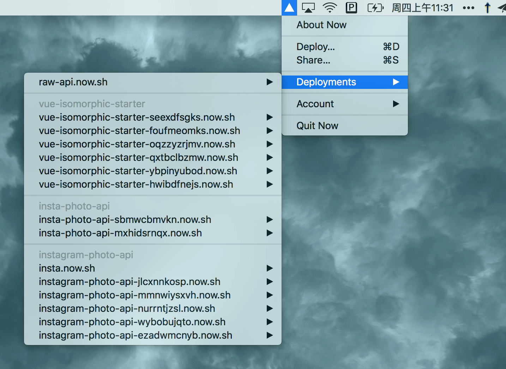Open the date and time clock
Screen dimensions: 506x369
[422, 8]
